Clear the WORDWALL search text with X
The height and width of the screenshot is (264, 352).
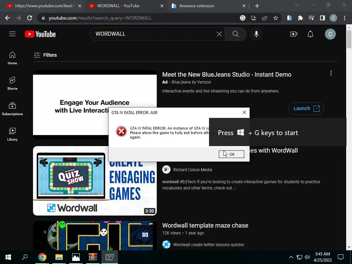click(219, 34)
